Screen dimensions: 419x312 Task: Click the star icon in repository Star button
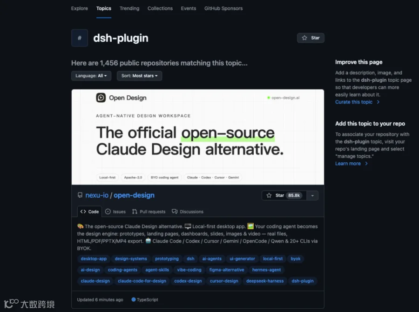269,195
